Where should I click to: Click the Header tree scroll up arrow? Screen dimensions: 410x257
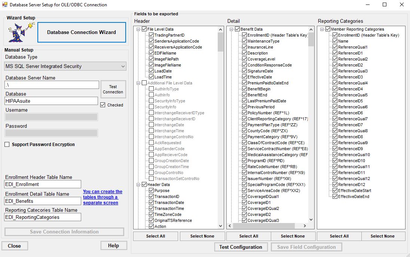click(220, 30)
